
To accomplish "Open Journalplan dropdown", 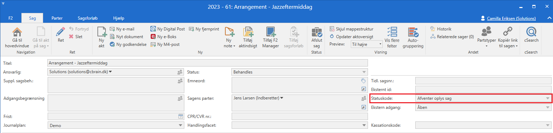I will [181, 125].
